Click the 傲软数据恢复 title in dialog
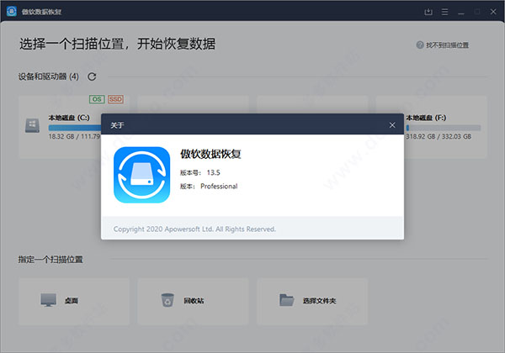 210,155
